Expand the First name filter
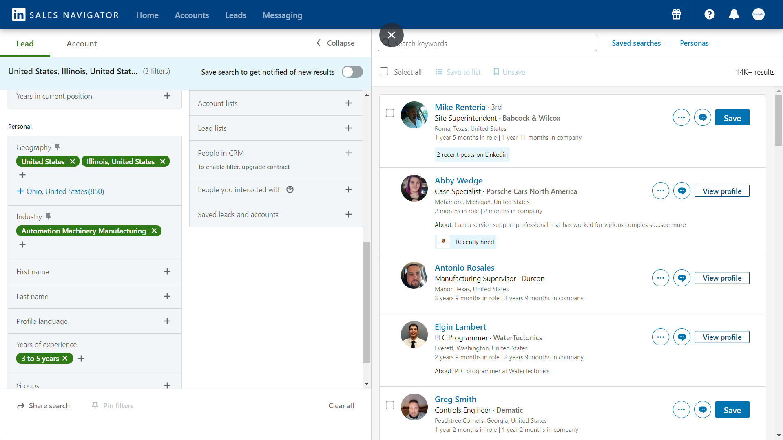 point(167,272)
